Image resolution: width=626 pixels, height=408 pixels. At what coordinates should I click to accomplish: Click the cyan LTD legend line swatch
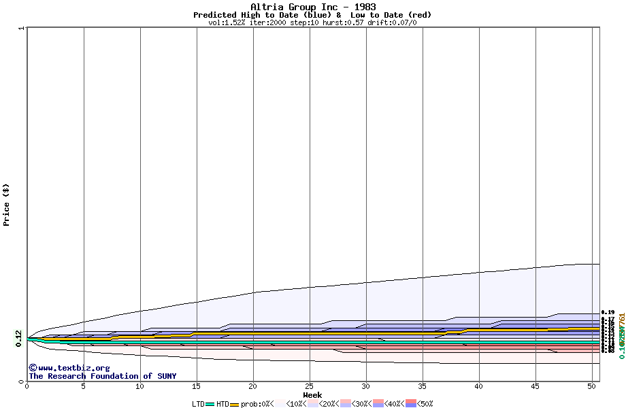(x=210, y=405)
